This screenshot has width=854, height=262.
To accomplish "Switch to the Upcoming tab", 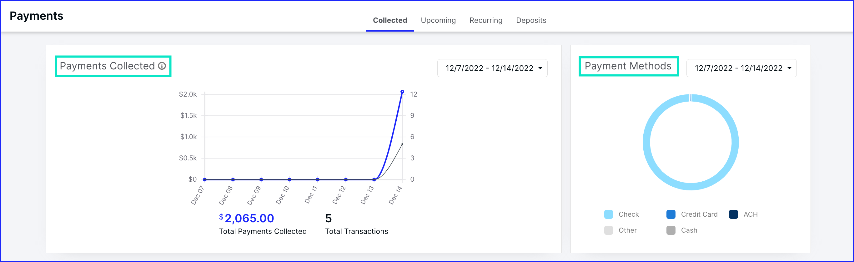I will 438,21.
